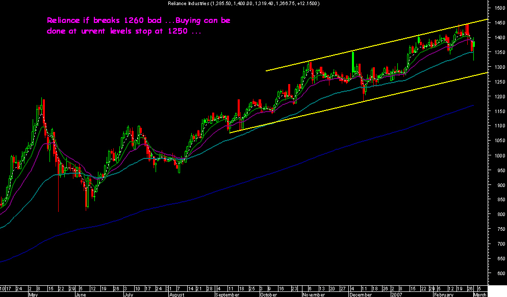
Task: Select the lower yellow channel trendline
Action: 359,103
